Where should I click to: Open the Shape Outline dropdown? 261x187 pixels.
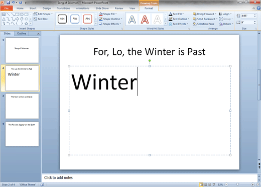[x=110, y=19]
